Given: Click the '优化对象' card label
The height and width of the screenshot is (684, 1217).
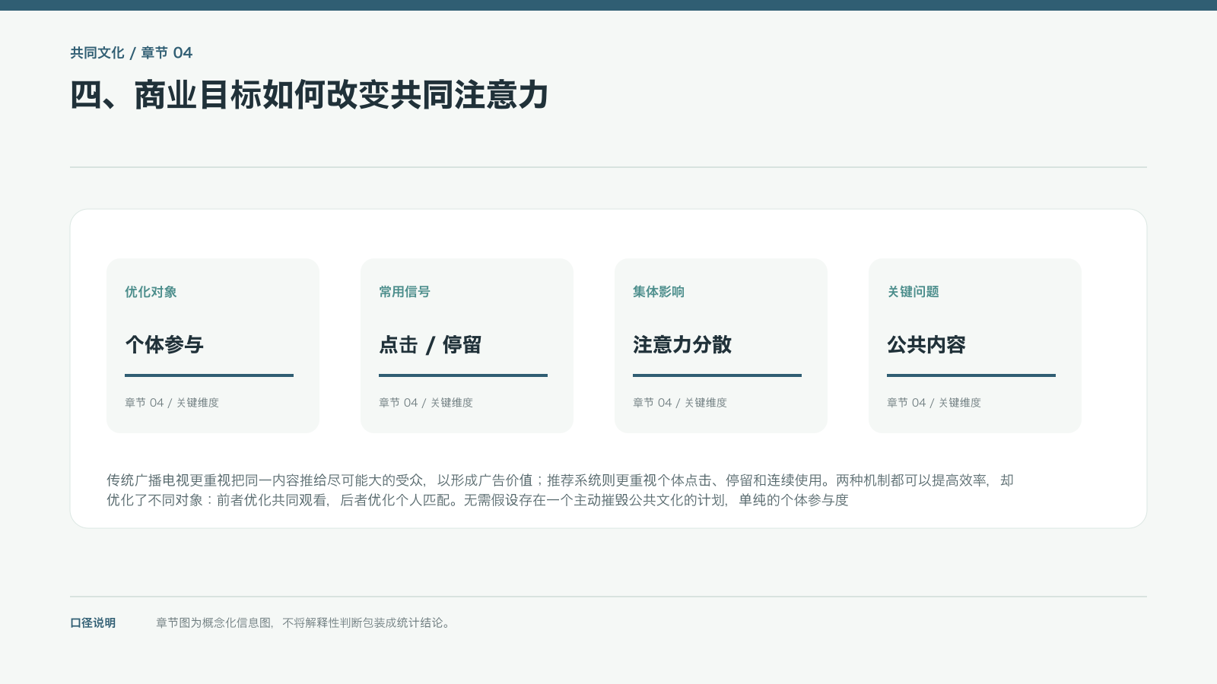Looking at the screenshot, I should [x=151, y=292].
